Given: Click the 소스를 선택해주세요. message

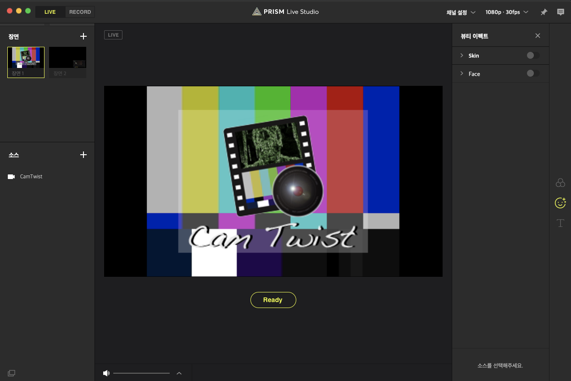Looking at the screenshot, I should (x=500, y=366).
